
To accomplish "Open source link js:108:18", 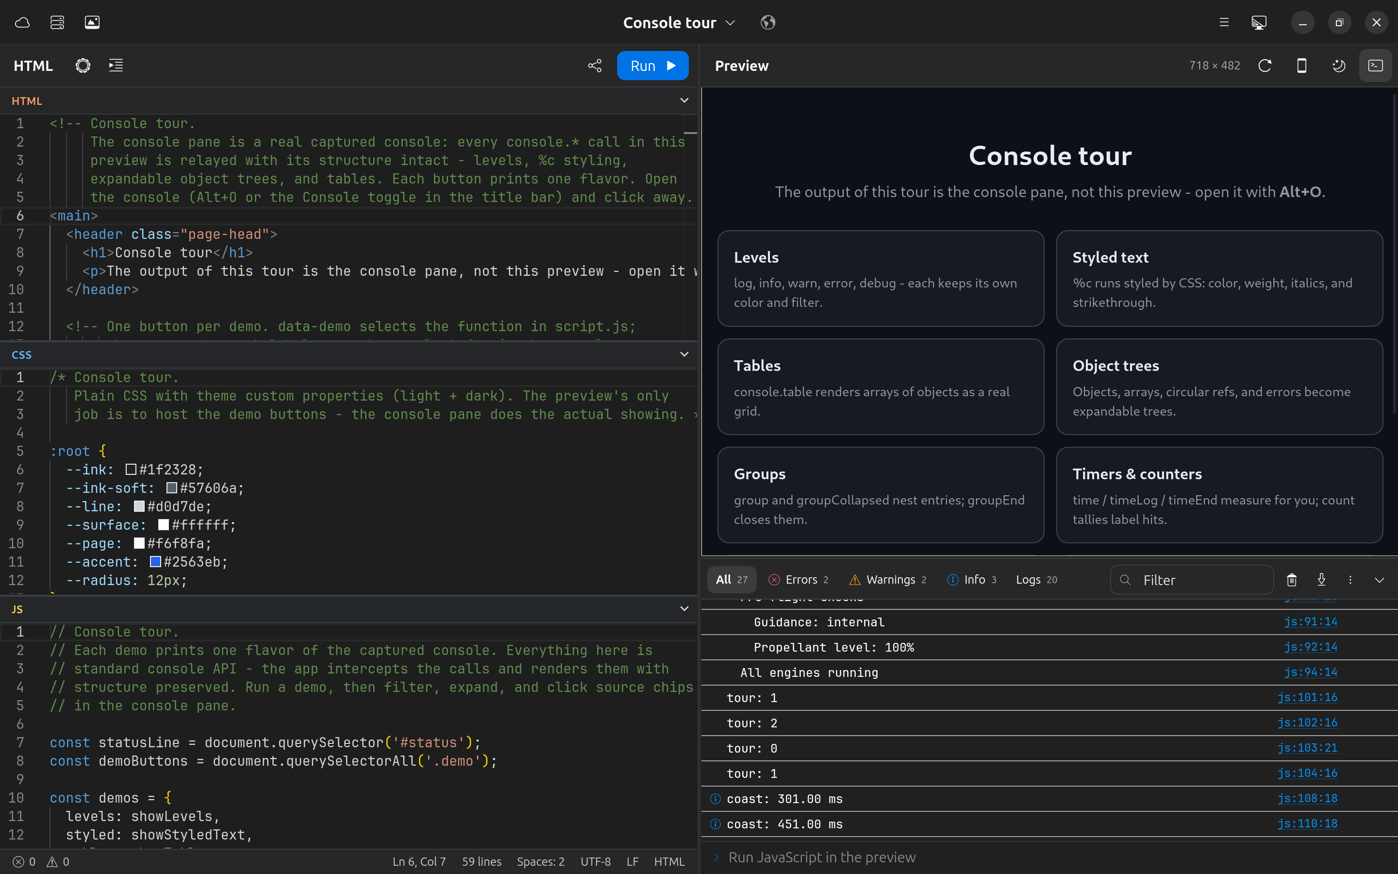I will pos(1307,798).
